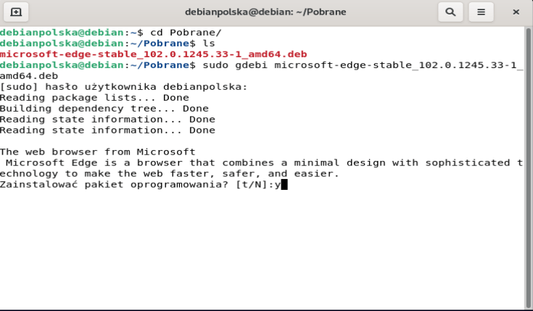Image resolution: width=533 pixels, height=311 pixels.
Task: Close the terminal window
Action: click(x=516, y=12)
